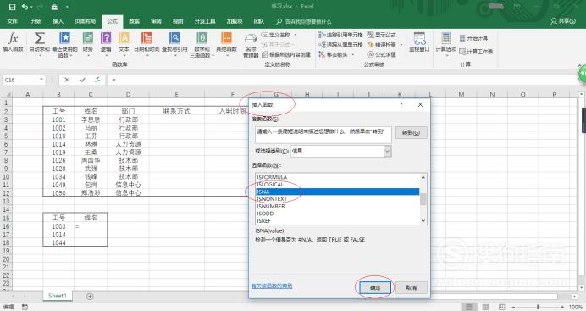Switch to the Home ribbon tab
This screenshot has height=311, width=586.
tap(36, 21)
